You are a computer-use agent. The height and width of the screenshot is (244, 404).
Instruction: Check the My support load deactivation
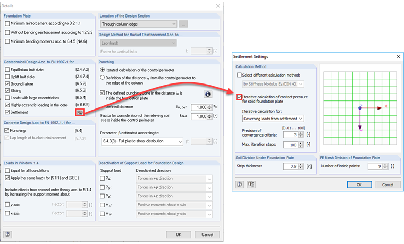(x=102, y=214)
